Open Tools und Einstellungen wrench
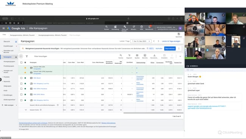 125,28
